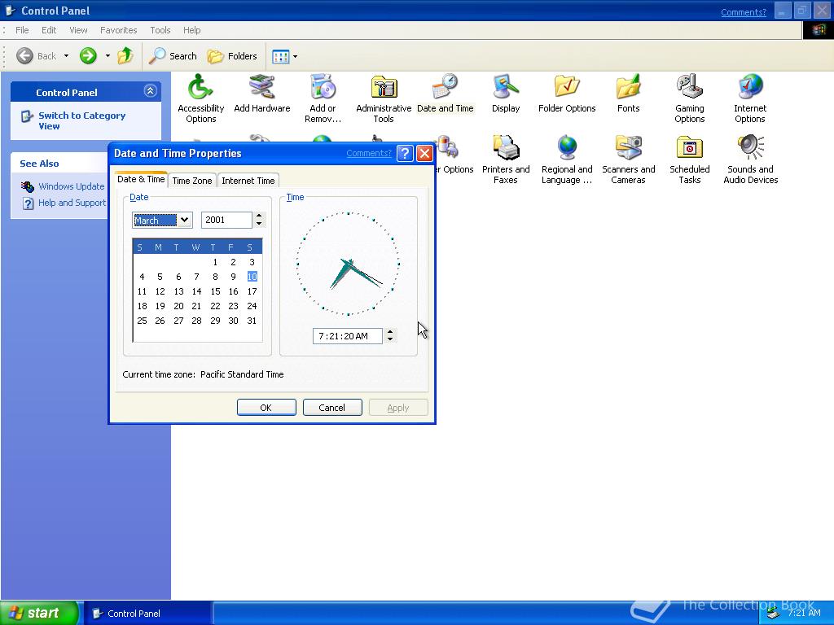
Task: Open Scheduled Tasks icon
Action: (x=689, y=160)
